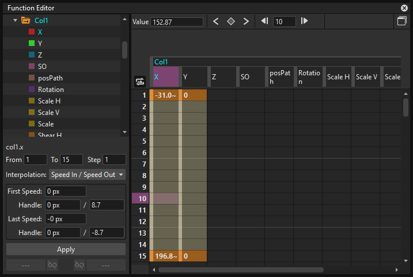Click the From frame field
The width and height of the screenshot is (413, 277).
pos(35,160)
